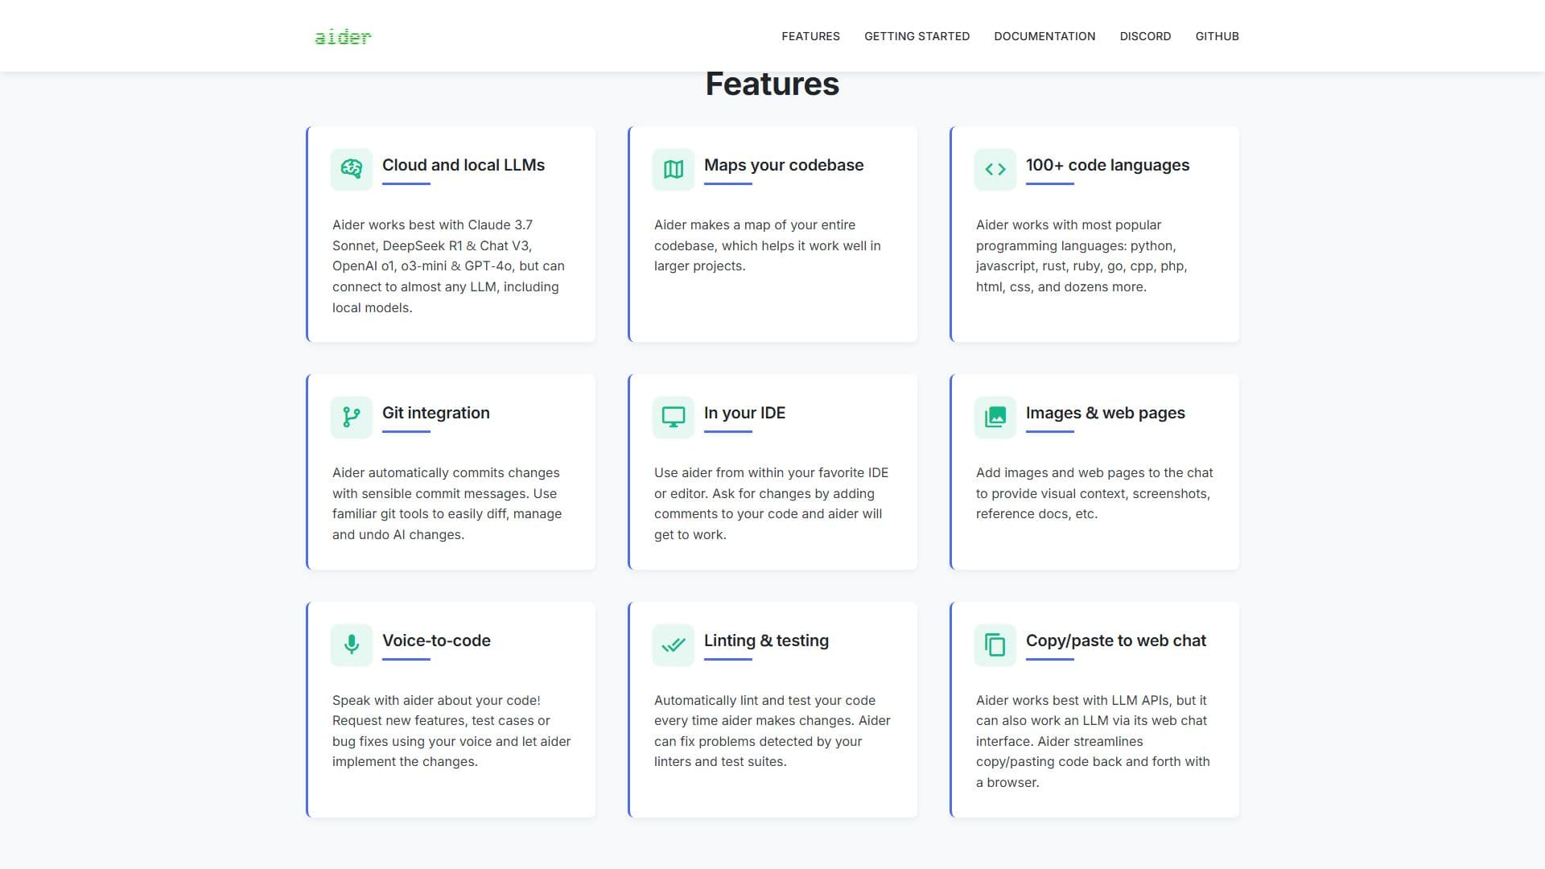
Task: Click the brain icon for Cloud and local LLMs
Action: pyautogui.click(x=352, y=169)
